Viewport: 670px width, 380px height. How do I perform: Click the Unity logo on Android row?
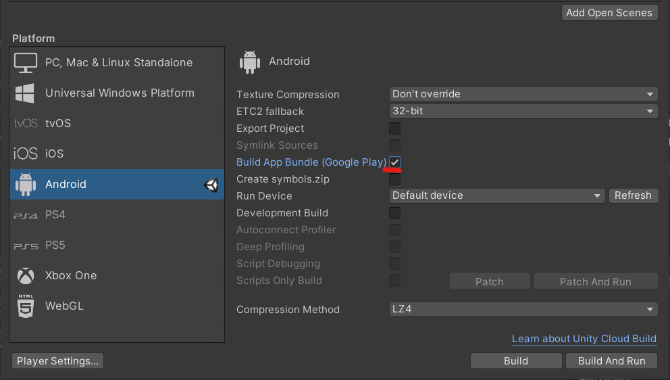click(x=211, y=185)
